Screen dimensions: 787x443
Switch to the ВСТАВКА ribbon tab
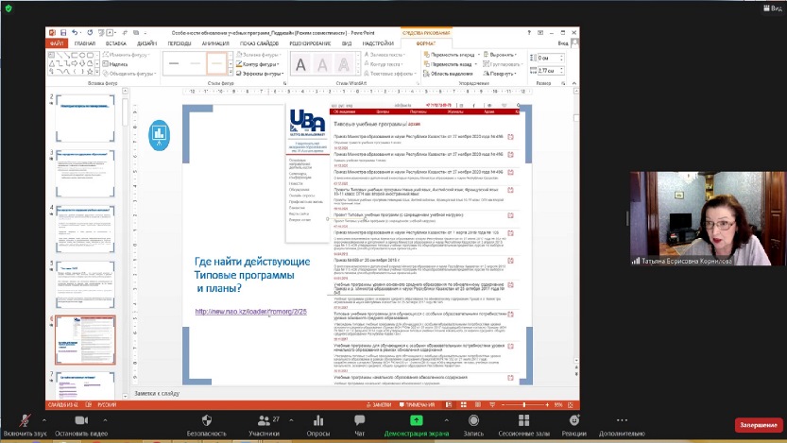pyautogui.click(x=116, y=43)
